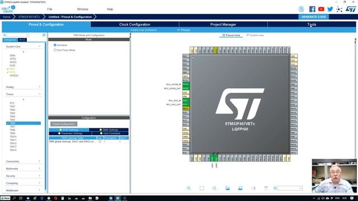This screenshot has height=201, width=358.
Task: Rotate the chip counterclockwise
Action: [x=241, y=188]
